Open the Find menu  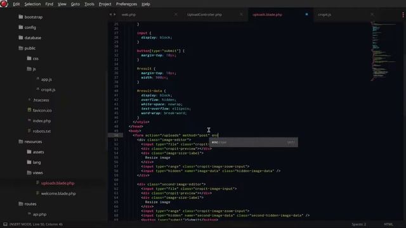(49, 4)
